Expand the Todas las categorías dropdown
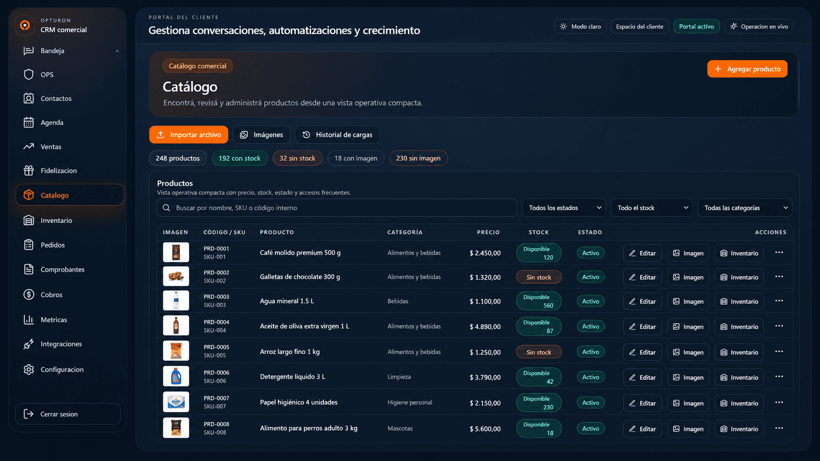820x461 pixels. (x=744, y=208)
